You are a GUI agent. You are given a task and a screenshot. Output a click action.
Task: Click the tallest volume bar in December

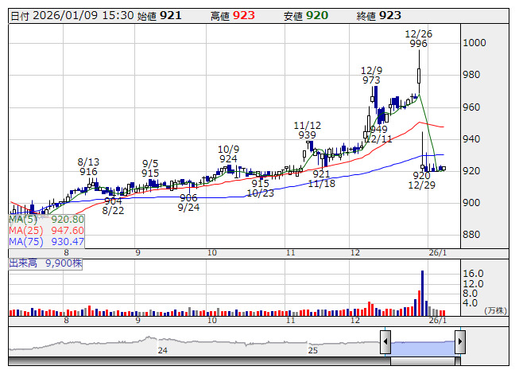(422, 293)
